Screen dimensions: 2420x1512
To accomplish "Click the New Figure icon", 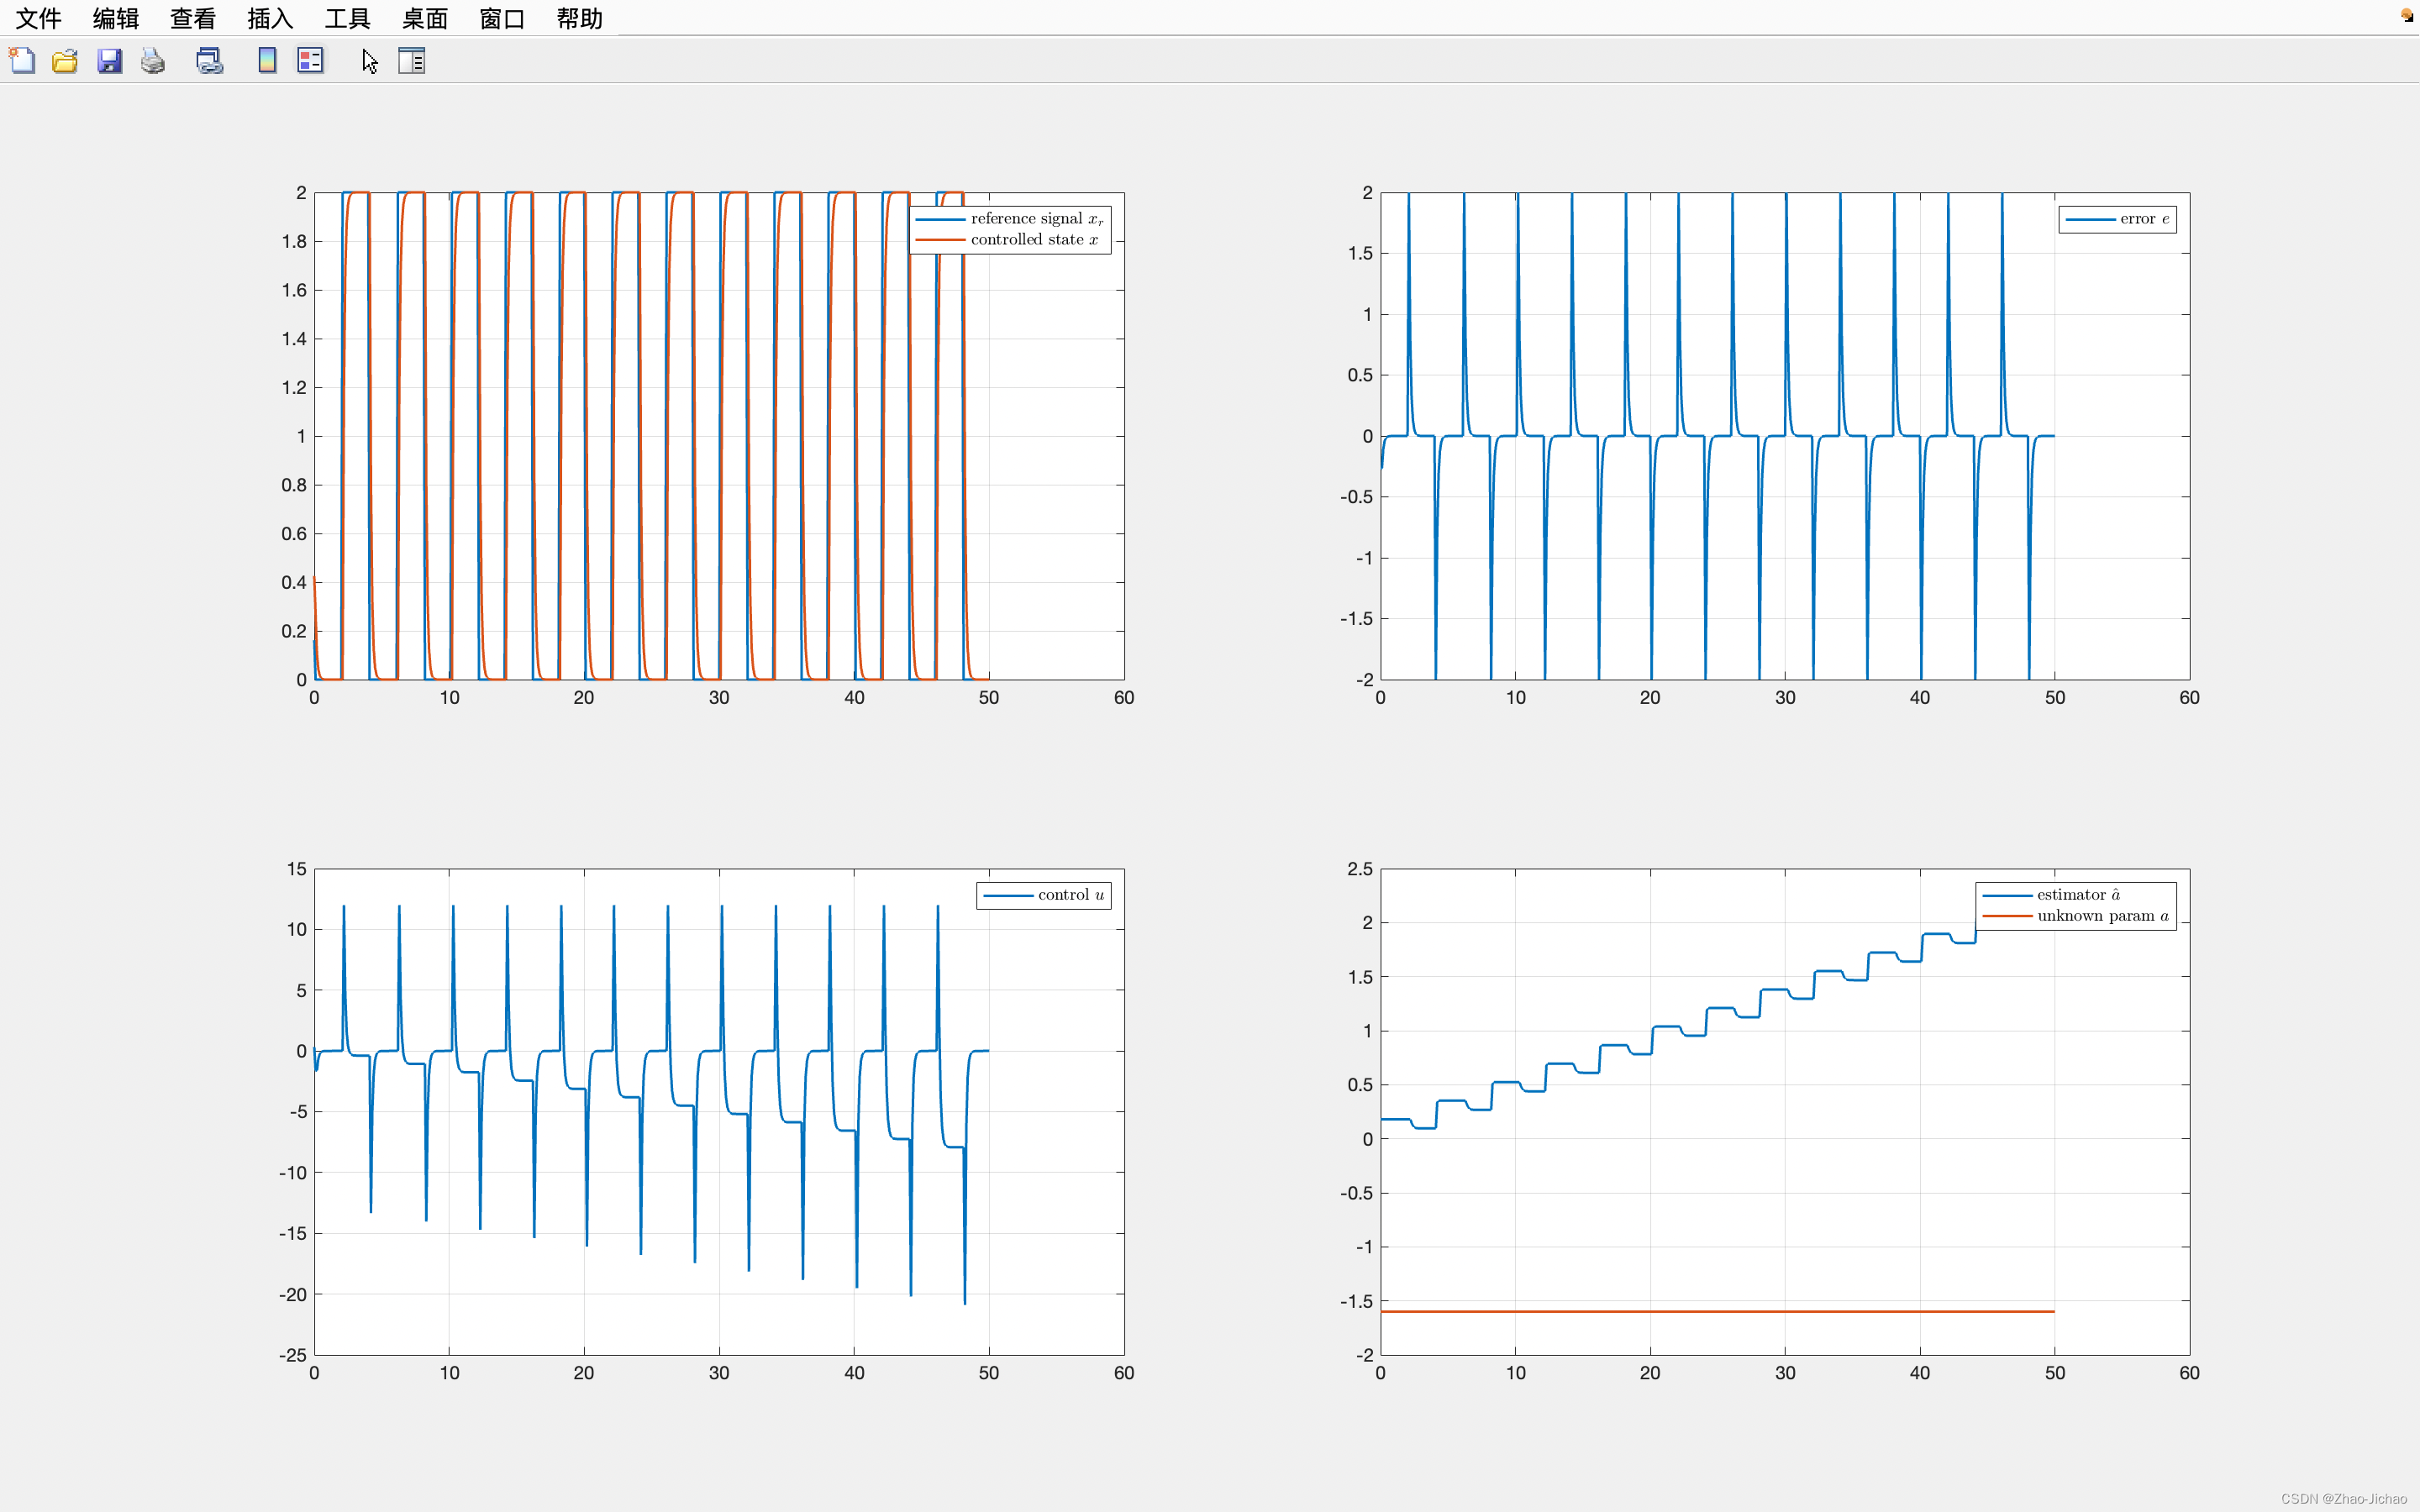I will coord(22,61).
